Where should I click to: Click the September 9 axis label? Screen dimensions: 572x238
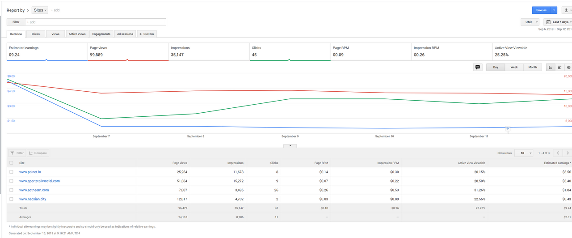(290, 136)
